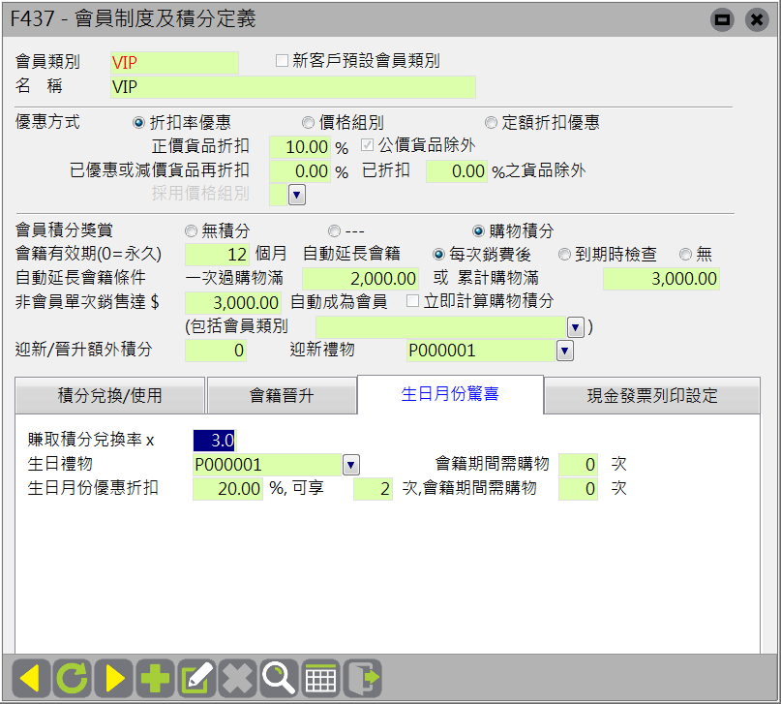
Task: Select the --- points radio option
Action: point(334,230)
